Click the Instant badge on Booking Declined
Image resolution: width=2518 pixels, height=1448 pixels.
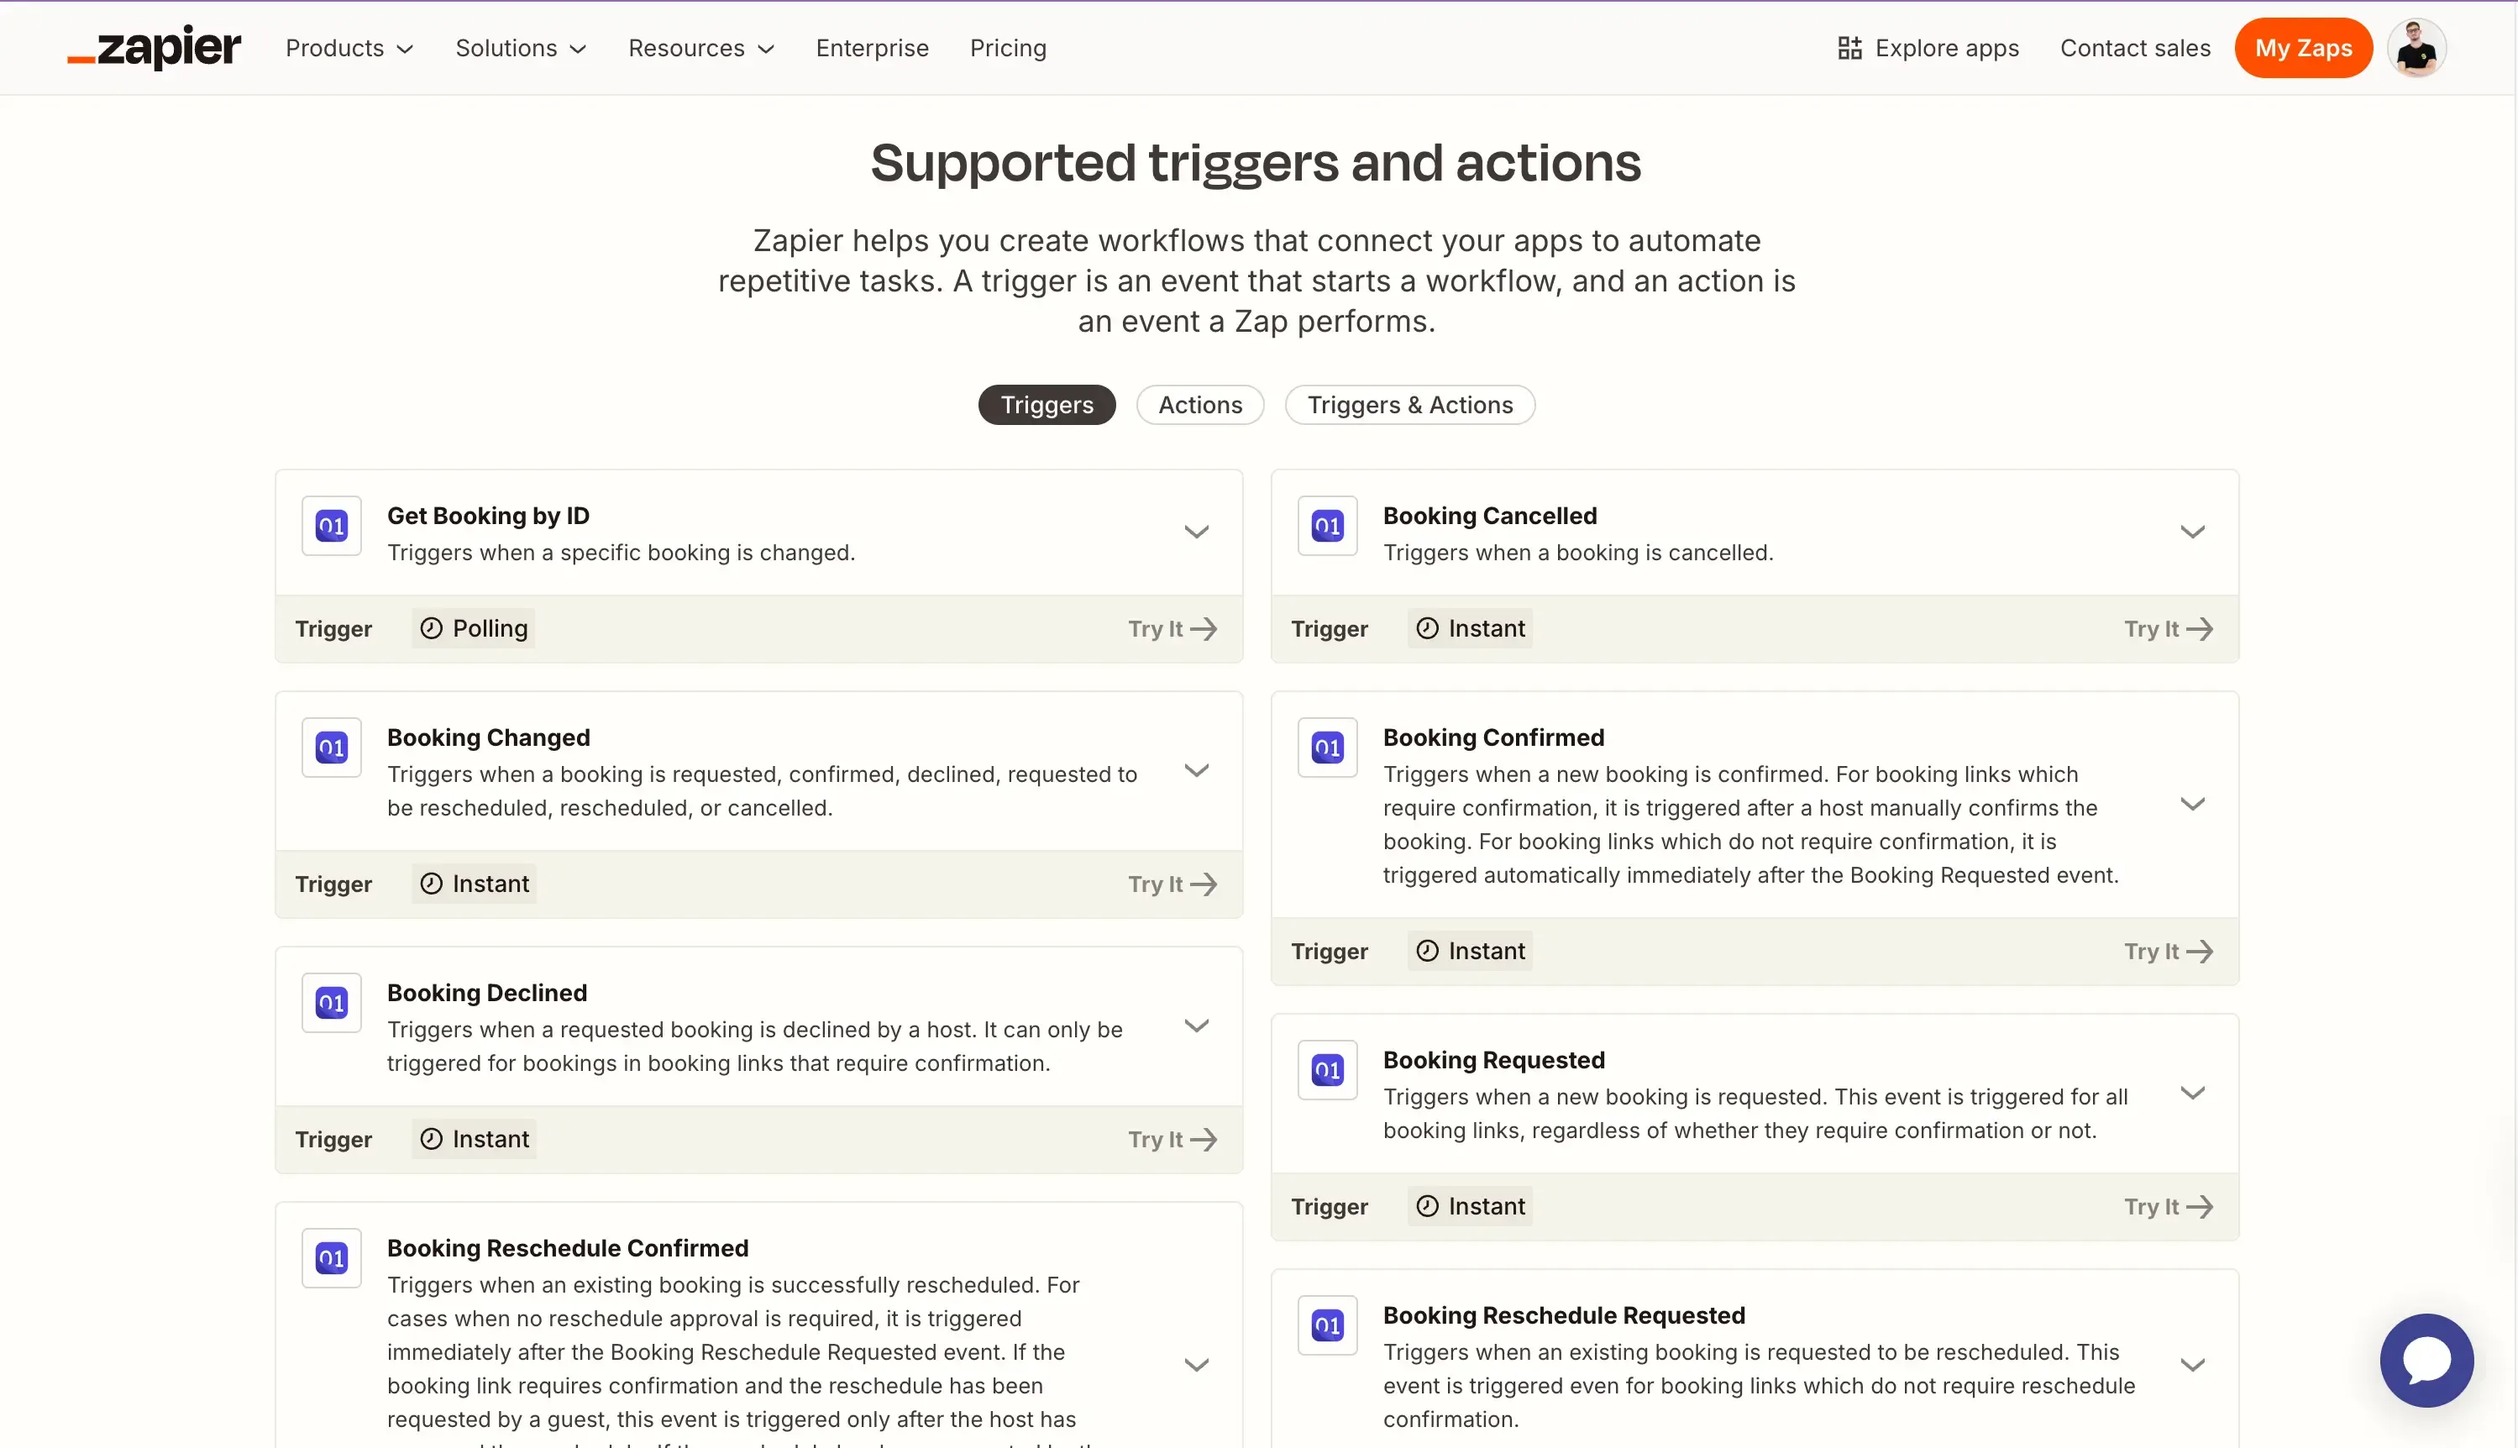[x=474, y=1139]
